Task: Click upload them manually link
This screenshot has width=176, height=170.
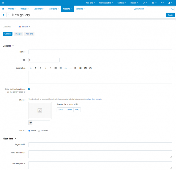Action: click(x=94, y=99)
